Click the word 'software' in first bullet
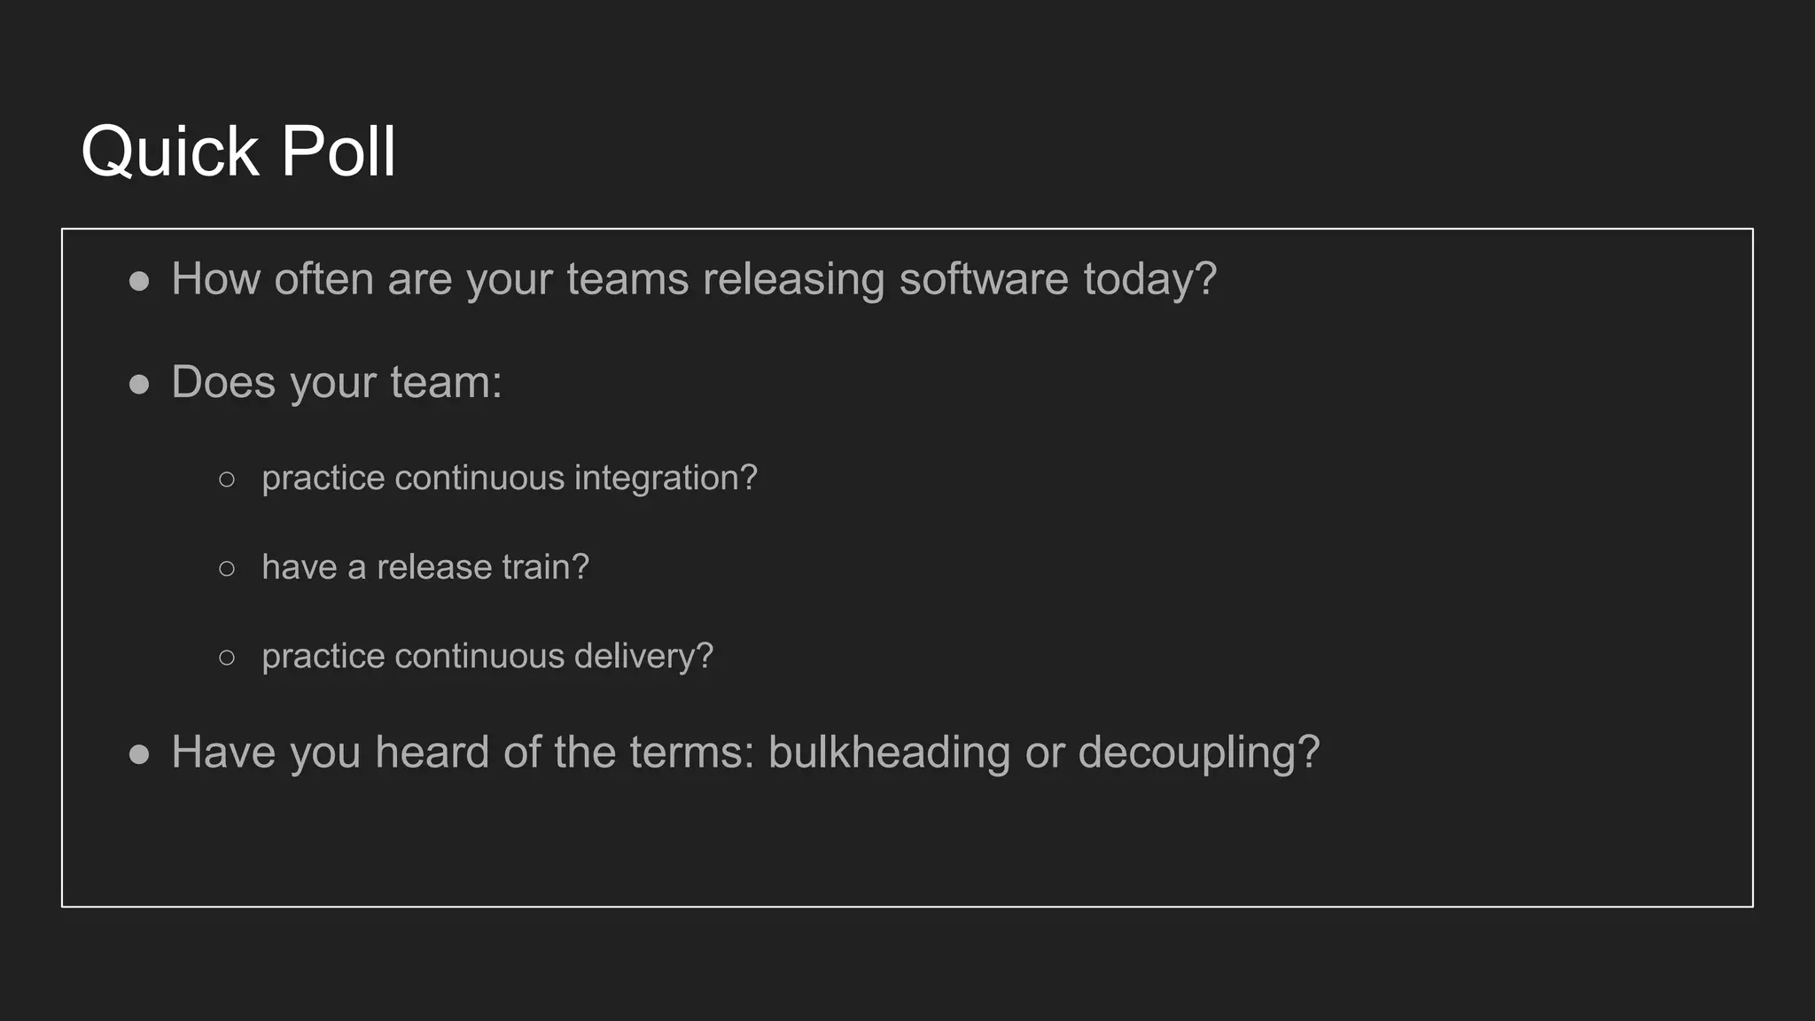 [984, 279]
